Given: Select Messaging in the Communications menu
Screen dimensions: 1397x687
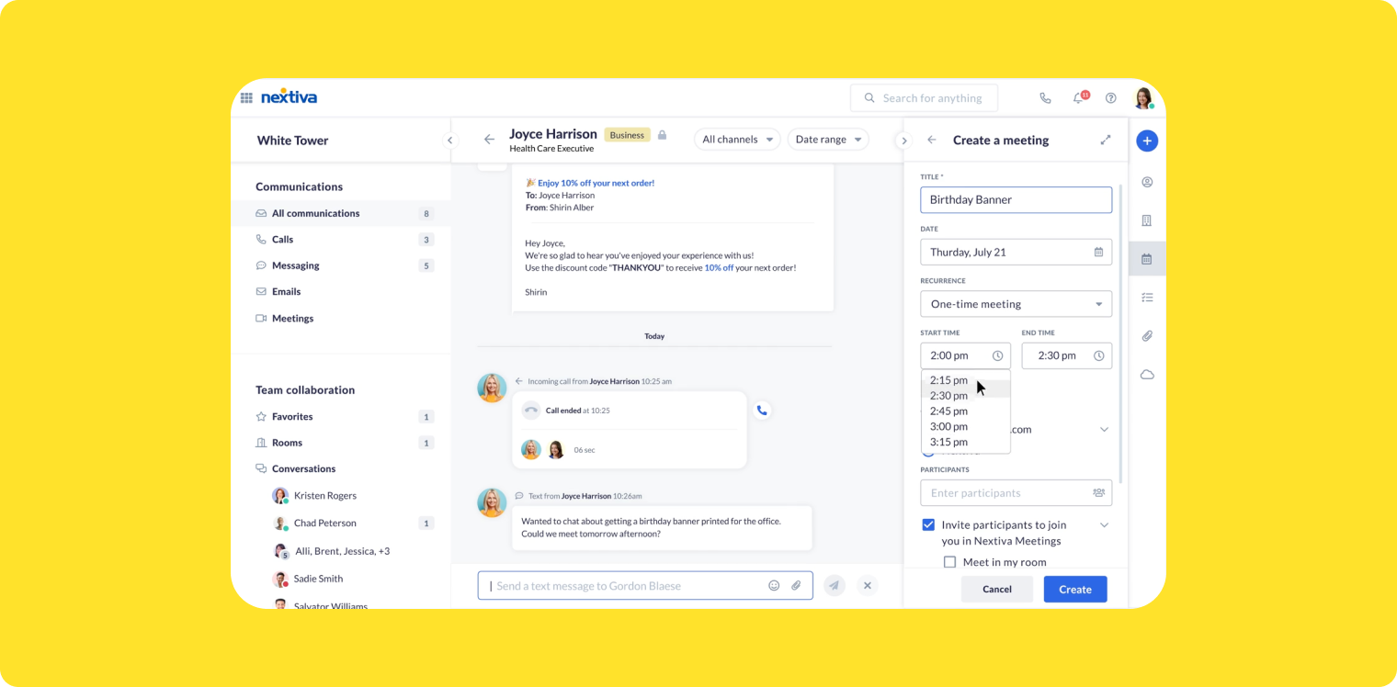Looking at the screenshot, I should point(295,265).
